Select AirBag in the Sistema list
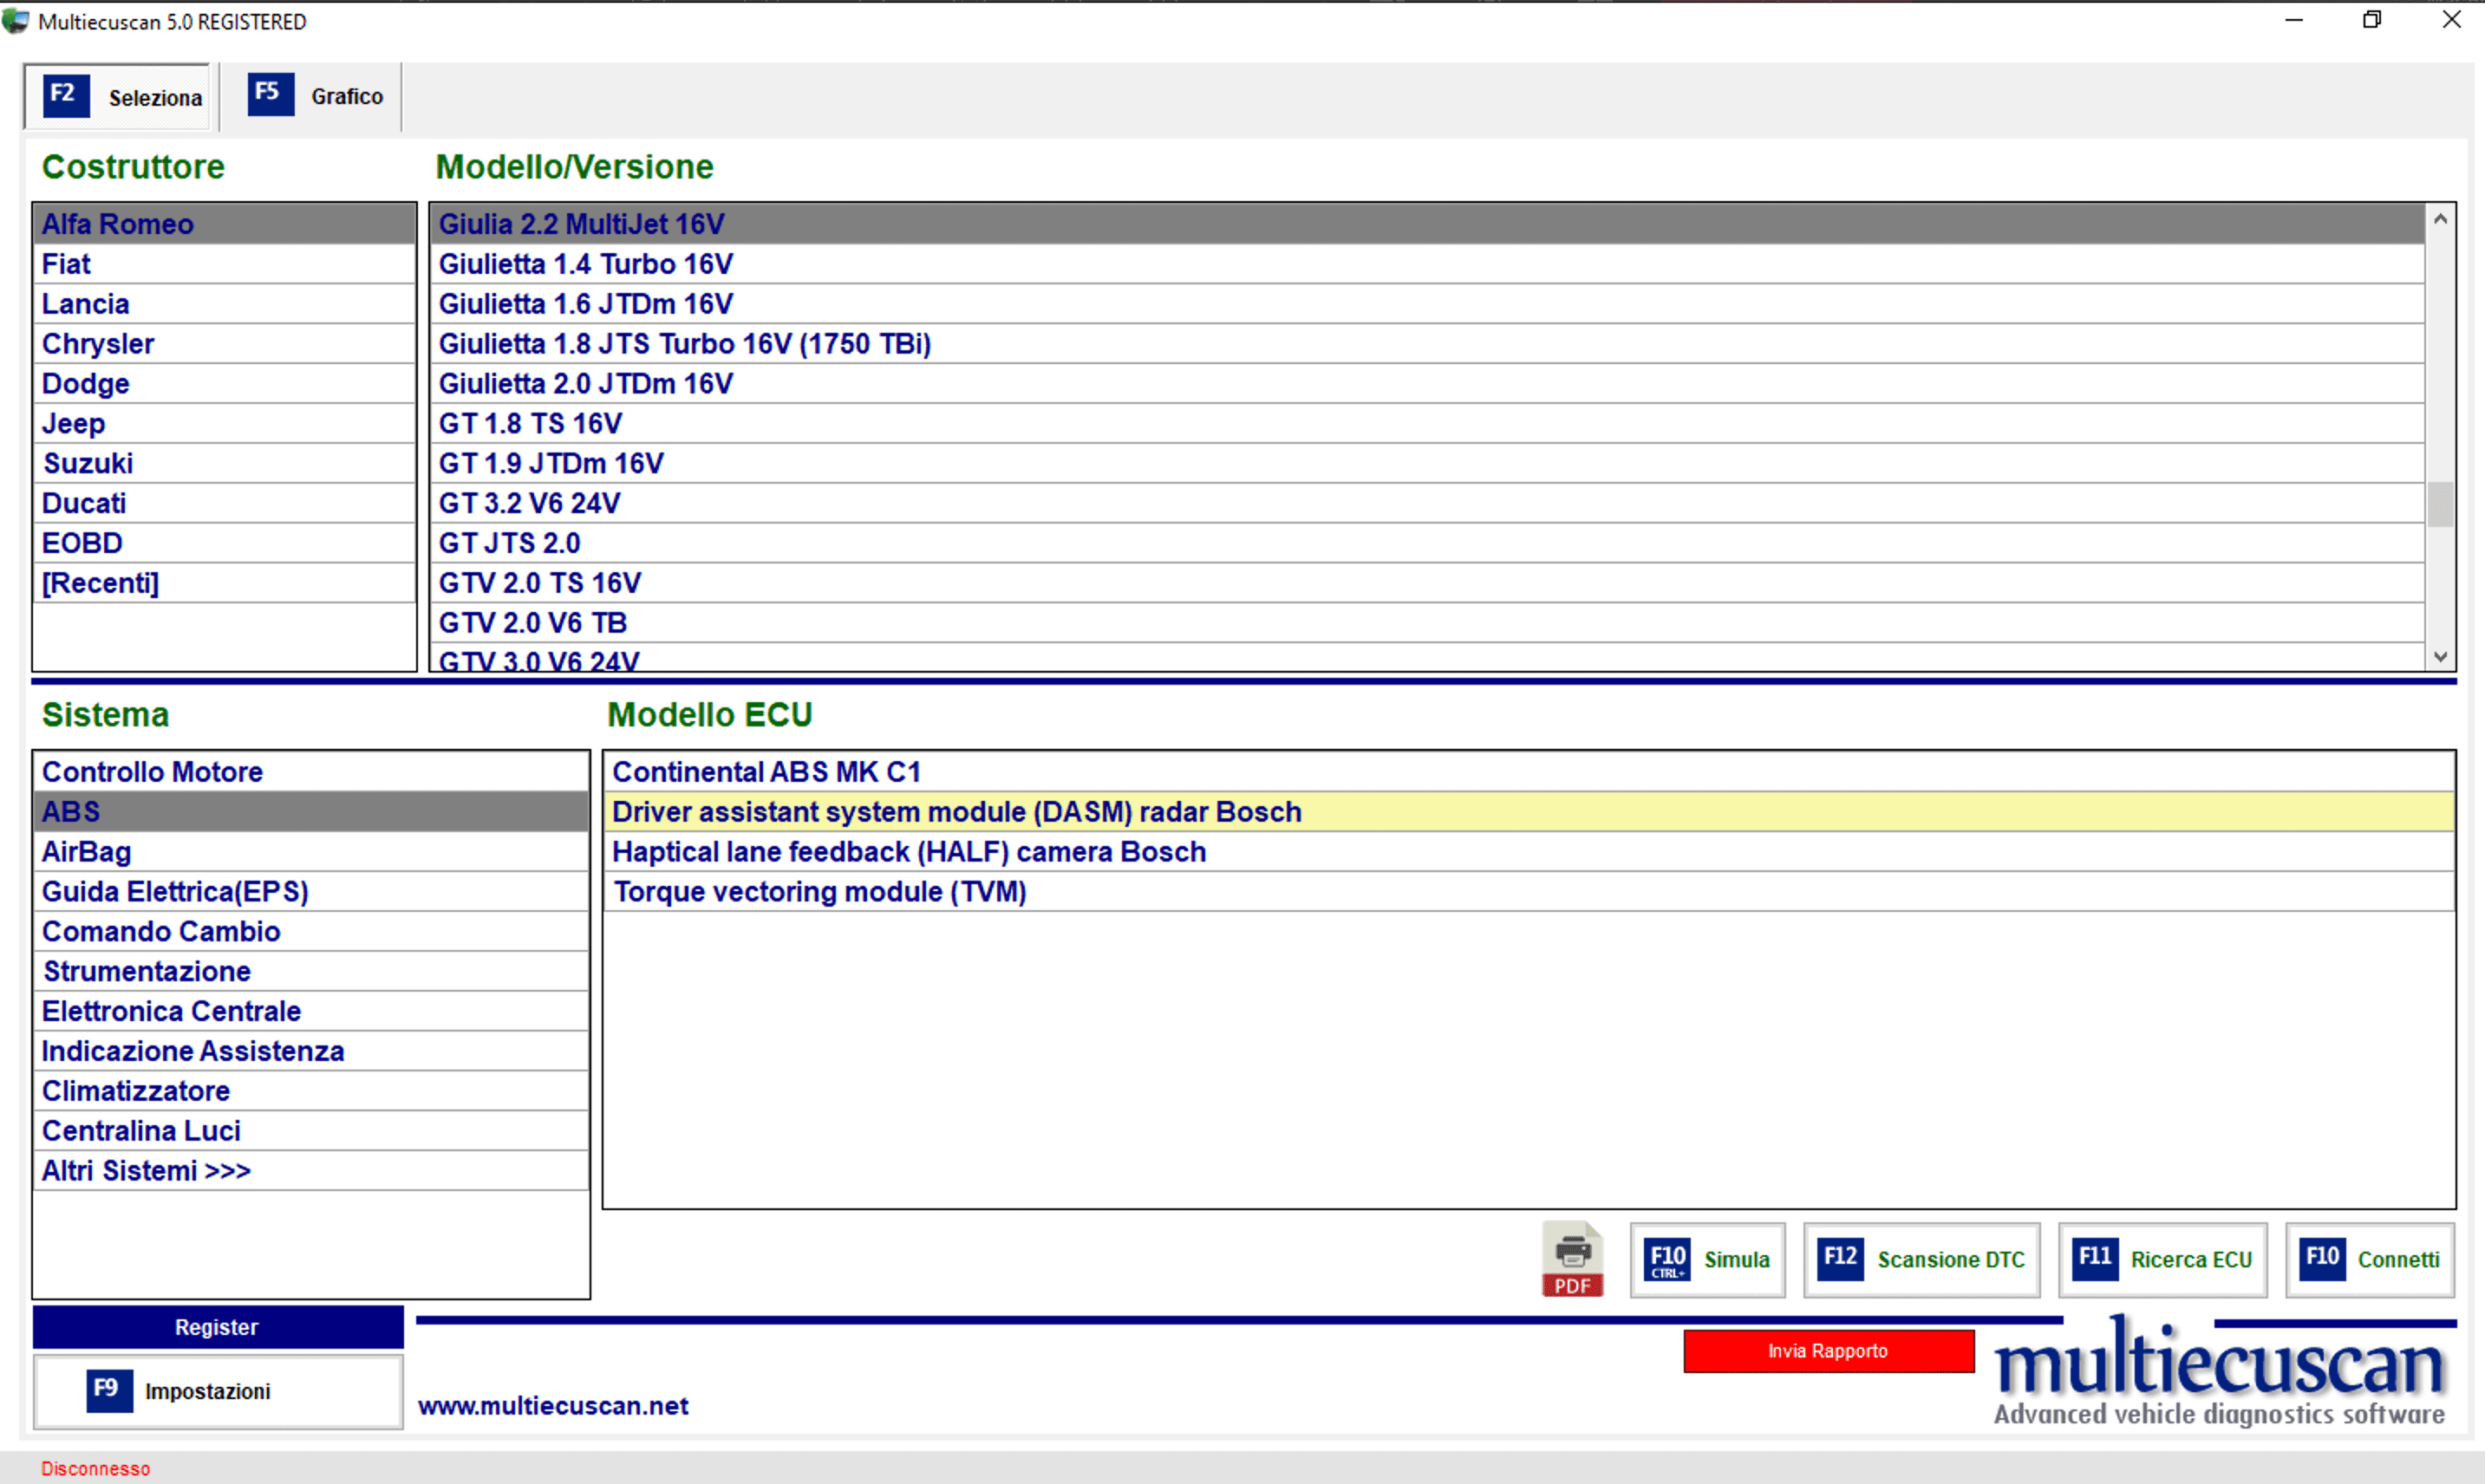 (87, 852)
